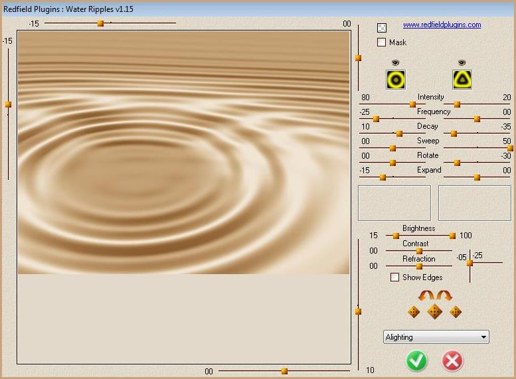Click the large center dice icon

point(434,312)
